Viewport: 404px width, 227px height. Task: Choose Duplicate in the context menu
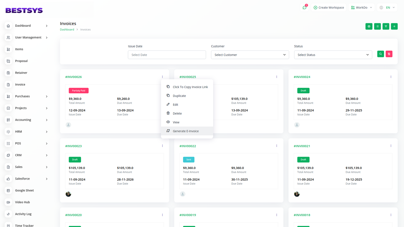pyautogui.click(x=179, y=96)
